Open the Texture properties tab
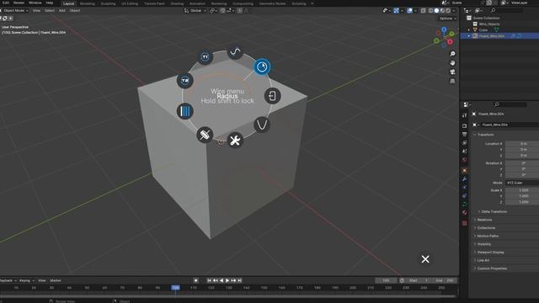Image resolution: width=539 pixels, height=303 pixels. (x=465, y=223)
